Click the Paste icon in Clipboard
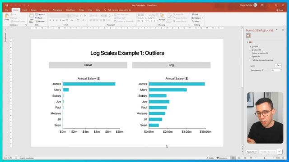 (x=7, y=16)
